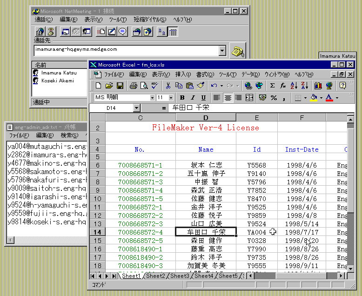The width and height of the screenshot is (362, 296).
Task: Click Excel vertical scrollbar down arrow
Action: 350,269
